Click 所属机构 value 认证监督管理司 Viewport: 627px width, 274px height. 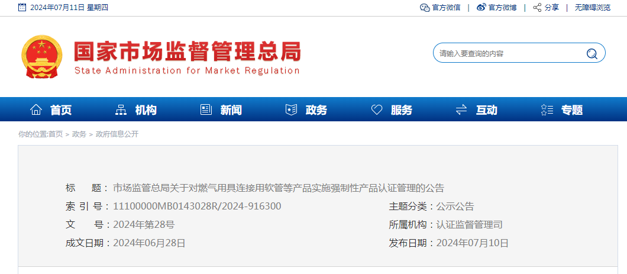point(470,225)
